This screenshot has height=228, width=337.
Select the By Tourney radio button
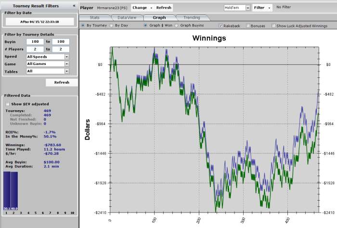[x=83, y=25]
